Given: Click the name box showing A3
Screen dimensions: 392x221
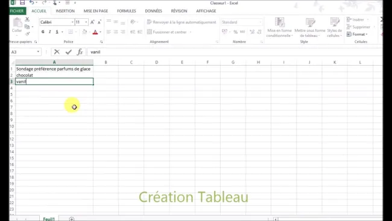Looking at the screenshot, I should [x=25, y=52].
